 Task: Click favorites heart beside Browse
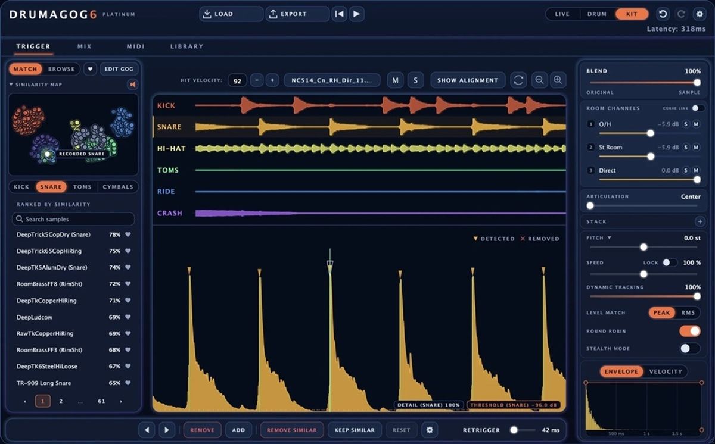click(x=90, y=69)
